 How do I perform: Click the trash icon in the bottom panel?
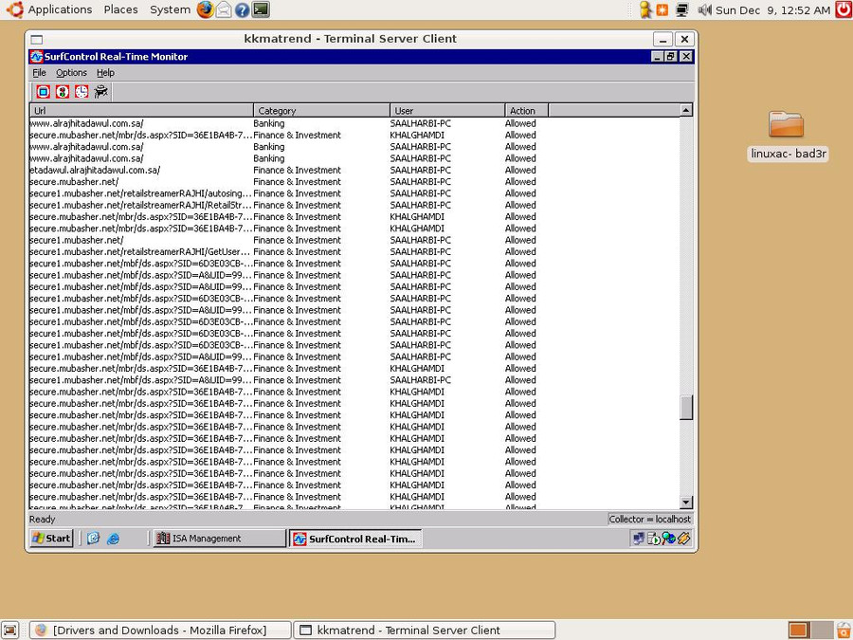click(x=844, y=631)
